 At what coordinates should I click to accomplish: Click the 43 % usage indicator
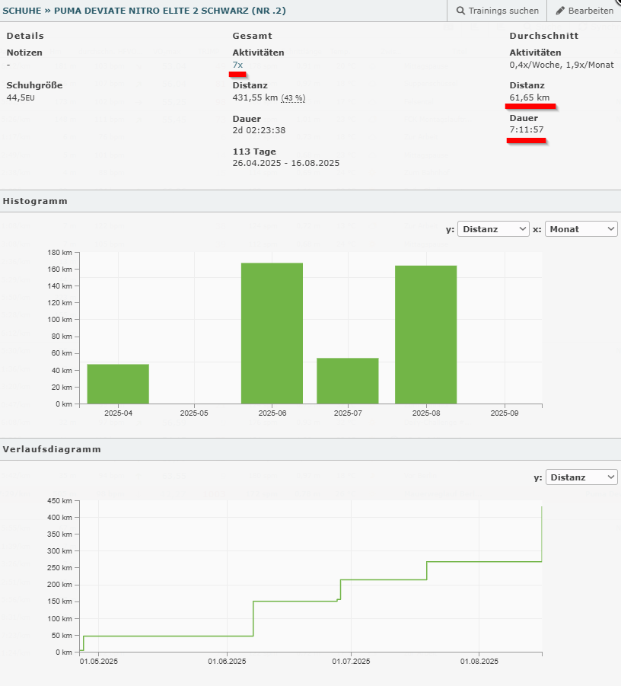point(293,98)
